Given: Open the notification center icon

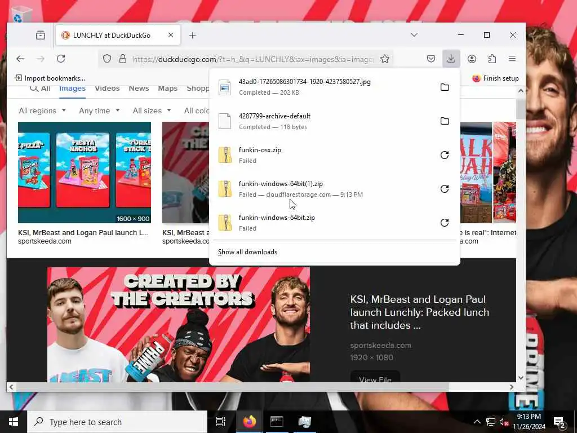Looking at the screenshot, I should pos(559,422).
